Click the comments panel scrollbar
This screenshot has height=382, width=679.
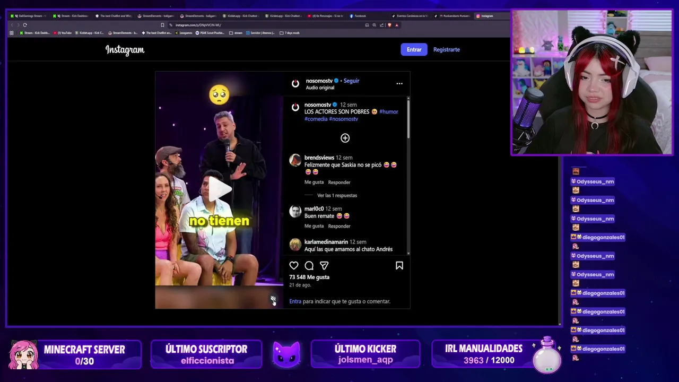pos(408,119)
